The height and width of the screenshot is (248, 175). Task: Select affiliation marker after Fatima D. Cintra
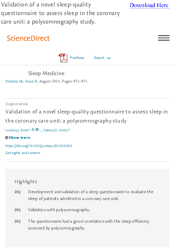69,129
